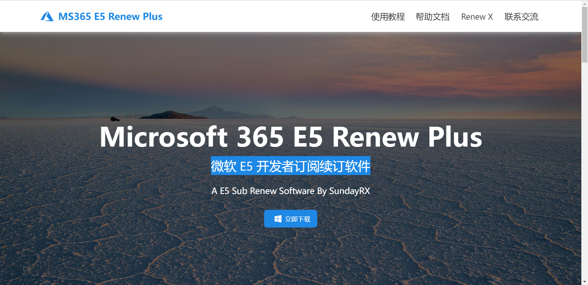Click the scrollbar up arrow
588x285 pixels.
click(585, 3)
